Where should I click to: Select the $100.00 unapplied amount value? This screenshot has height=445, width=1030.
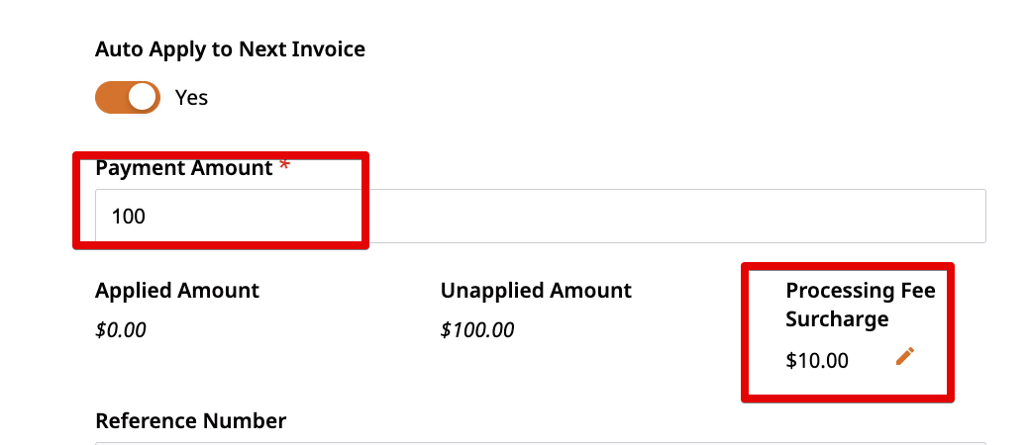click(477, 329)
